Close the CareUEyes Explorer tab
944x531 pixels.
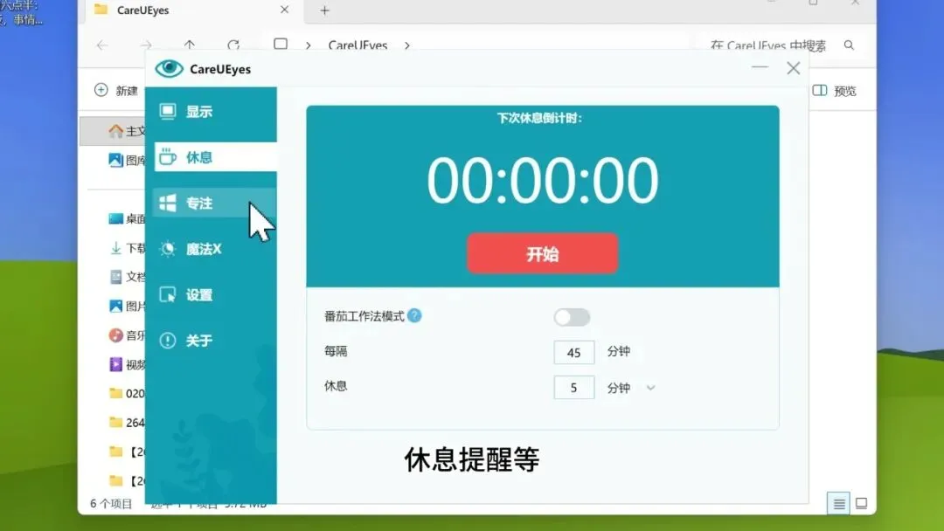(x=285, y=10)
